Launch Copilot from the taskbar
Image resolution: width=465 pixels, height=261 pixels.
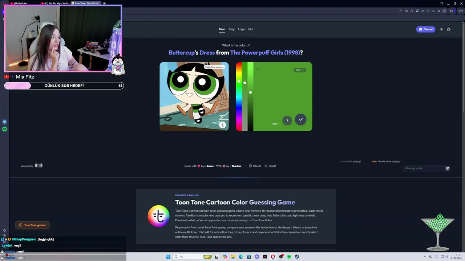[225, 257]
